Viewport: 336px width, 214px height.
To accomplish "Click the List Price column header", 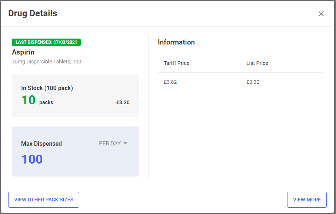I will click(257, 63).
